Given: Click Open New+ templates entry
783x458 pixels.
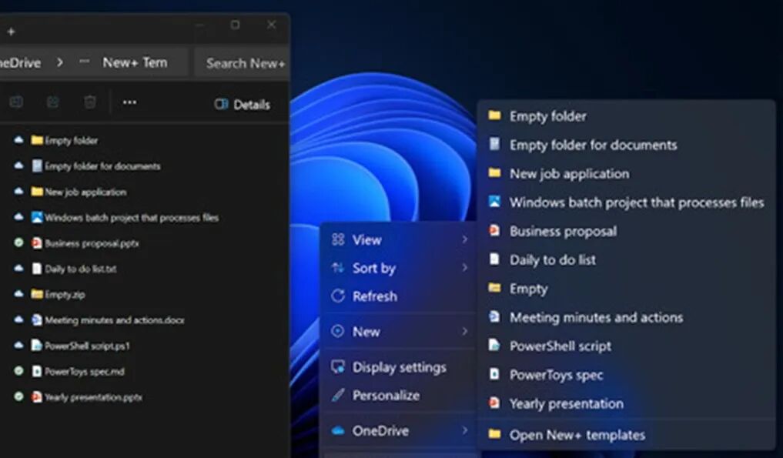Looking at the screenshot, I should coord(626,435).
